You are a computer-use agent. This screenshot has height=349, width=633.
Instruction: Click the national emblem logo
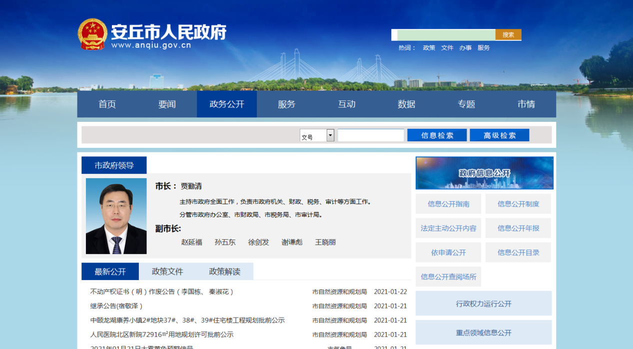click(x=92, y=34)
